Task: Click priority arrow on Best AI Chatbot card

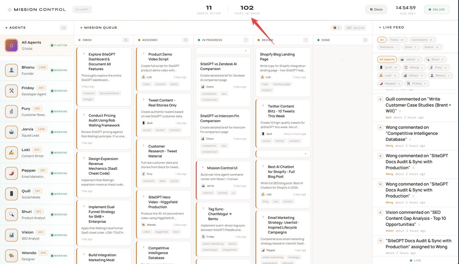Action: pos(263,166)
